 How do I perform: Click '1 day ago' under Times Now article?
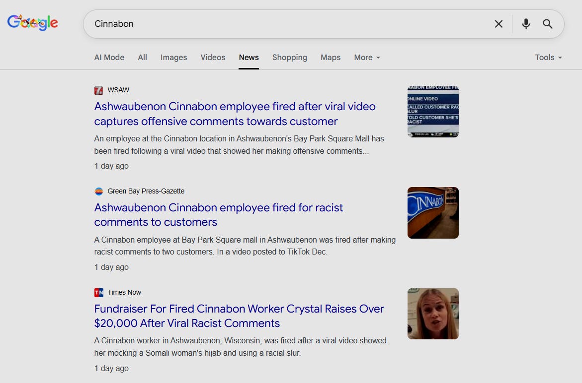click(111, 368)
